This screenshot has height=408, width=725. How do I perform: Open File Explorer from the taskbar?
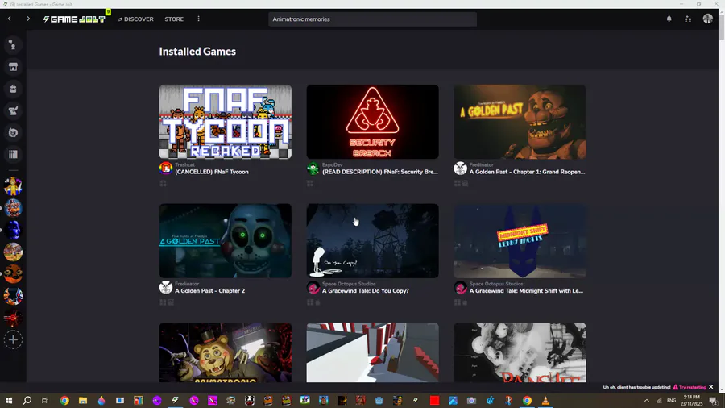click(83, 401)
